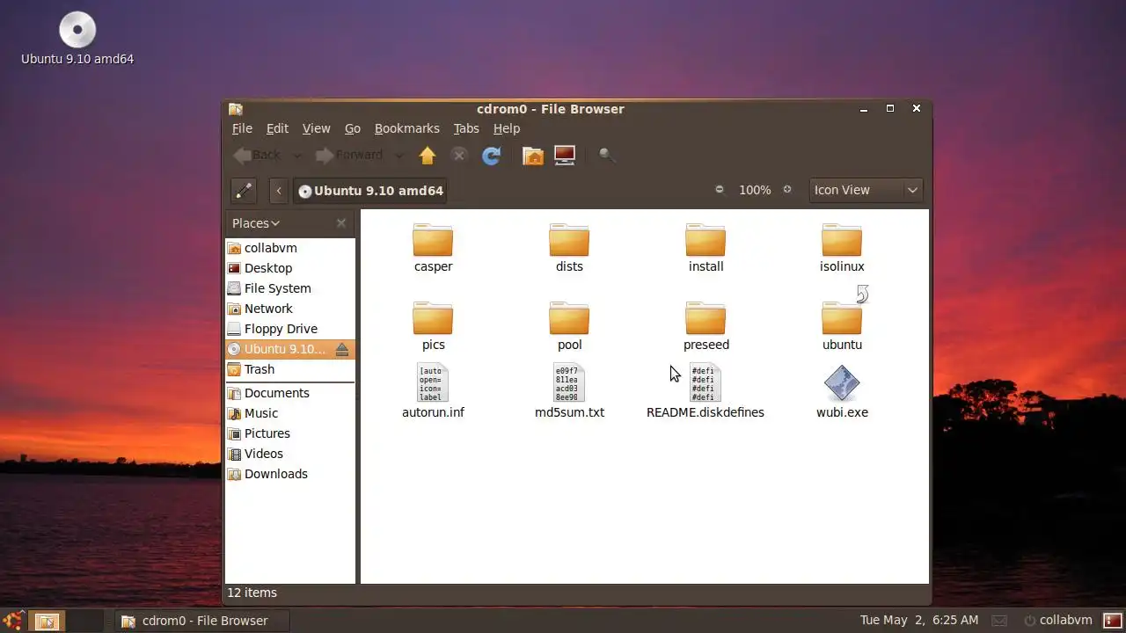Click the panel clock Tue May 2
Screen dimensions: 1126x633
pos(919,621)
